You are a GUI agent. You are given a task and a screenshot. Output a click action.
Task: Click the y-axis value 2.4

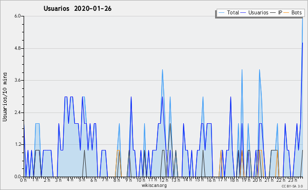click(x=17, y=112)
